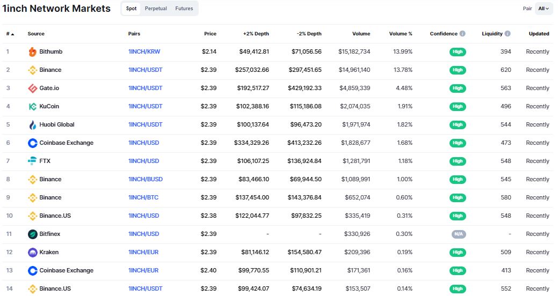The width and height of the screenshot is (558, 296).
Task: Click Coinbase Exchange logo in 1INCH/EUR row
Action: coord(32,270)
